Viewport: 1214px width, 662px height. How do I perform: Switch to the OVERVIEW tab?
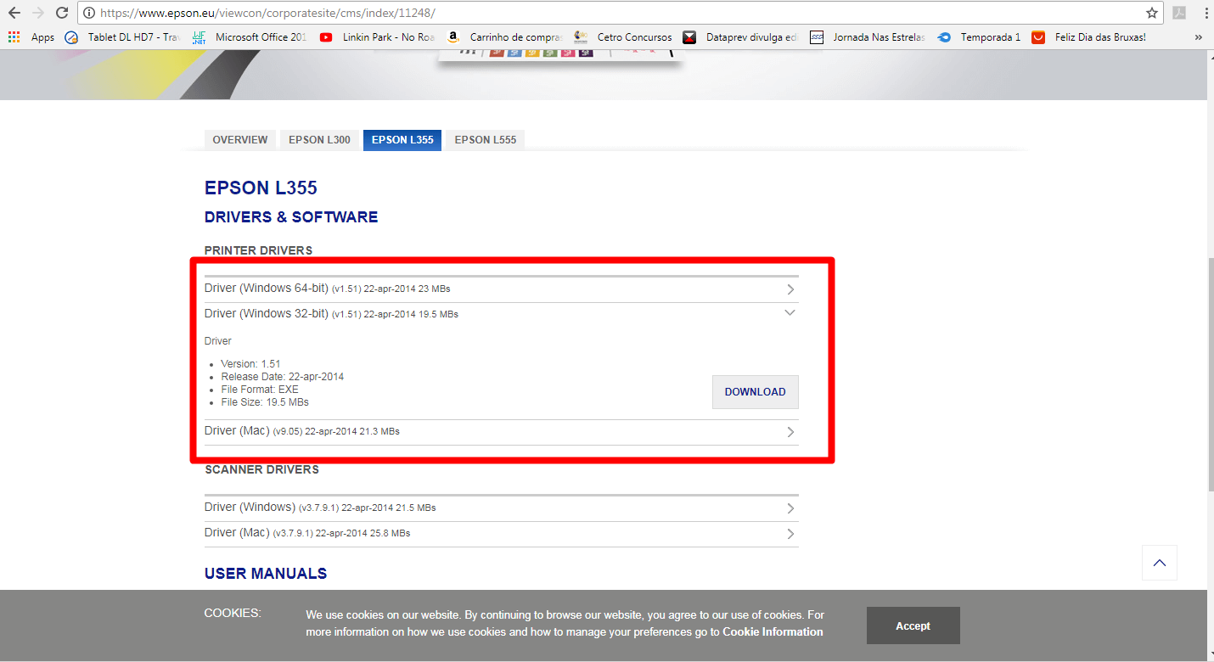pyautogui.click(x=239, y=140)
